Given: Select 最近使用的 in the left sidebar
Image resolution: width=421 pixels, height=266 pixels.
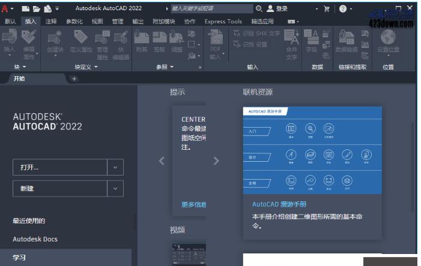Looking at the screenshot, I should coord(29,220).
